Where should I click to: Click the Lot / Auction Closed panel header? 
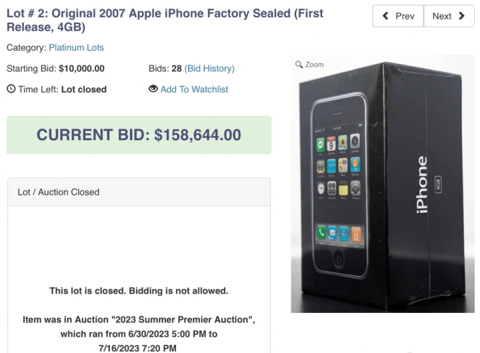pyautogui.click(x=139, y=192)
